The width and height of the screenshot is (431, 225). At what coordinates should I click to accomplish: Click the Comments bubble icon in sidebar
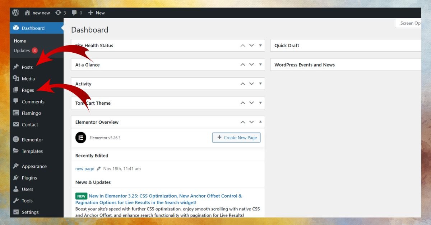tap(16, 101)
